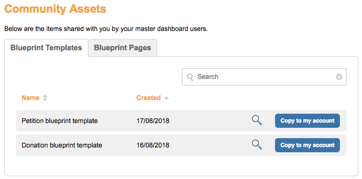Switch to the Blueprint Pages tab

tap(122, 48)
